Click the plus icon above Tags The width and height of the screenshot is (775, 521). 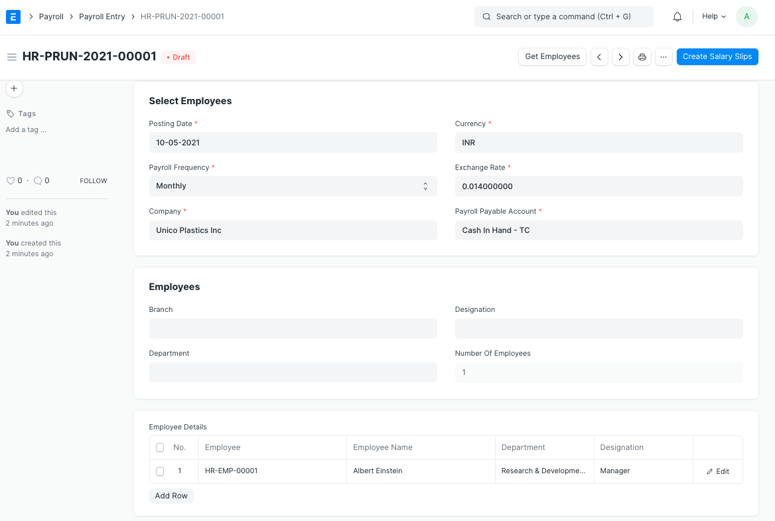[14, 88]
